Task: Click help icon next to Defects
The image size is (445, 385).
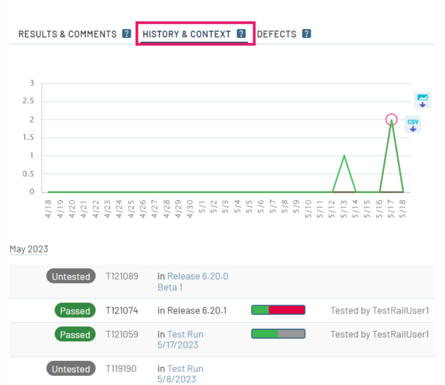Action: (307, 34)
